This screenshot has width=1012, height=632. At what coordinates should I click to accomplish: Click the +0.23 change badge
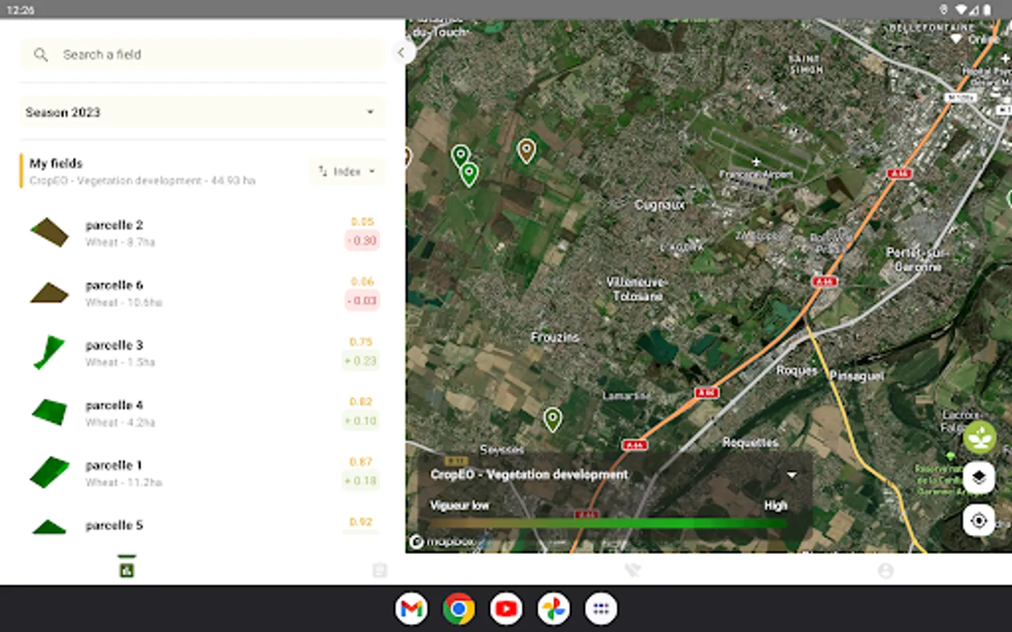(361, 361)
